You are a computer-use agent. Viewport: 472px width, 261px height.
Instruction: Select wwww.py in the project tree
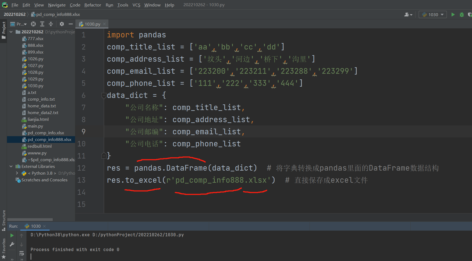(37, 153)
